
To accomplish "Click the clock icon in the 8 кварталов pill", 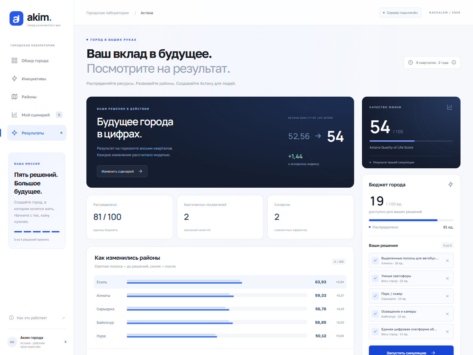I will [411, 62].
